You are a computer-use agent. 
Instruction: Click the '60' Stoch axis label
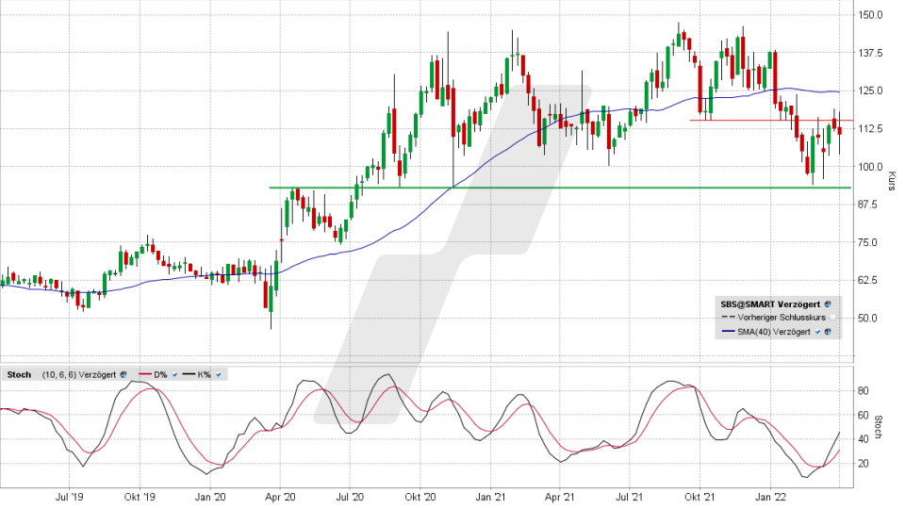click(x=864, y=415)
